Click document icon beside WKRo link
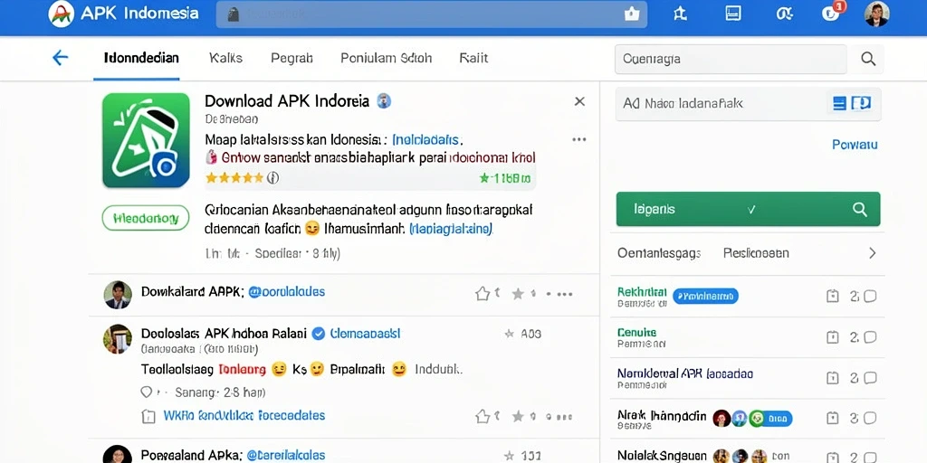 point(148,416)
